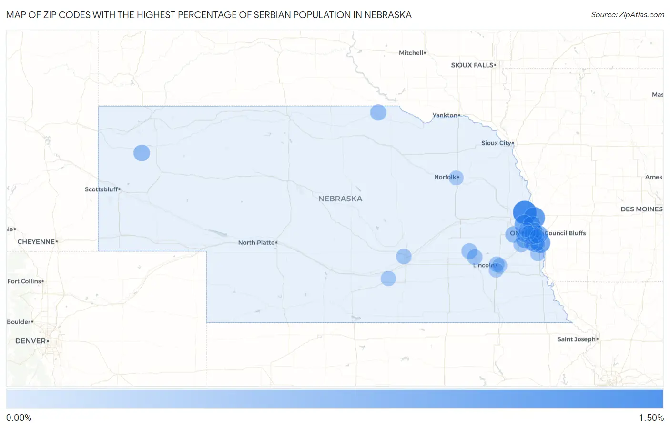Click the Yankton label
Viewport: 670px width, 428px height.
point(445,115)
